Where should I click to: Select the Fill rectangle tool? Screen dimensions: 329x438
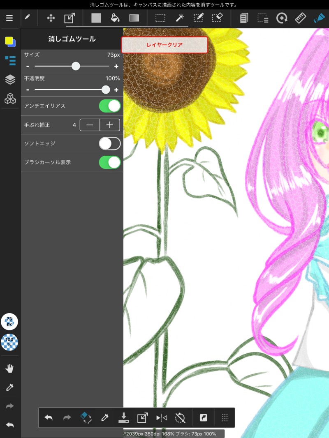[x=96, y=18]
